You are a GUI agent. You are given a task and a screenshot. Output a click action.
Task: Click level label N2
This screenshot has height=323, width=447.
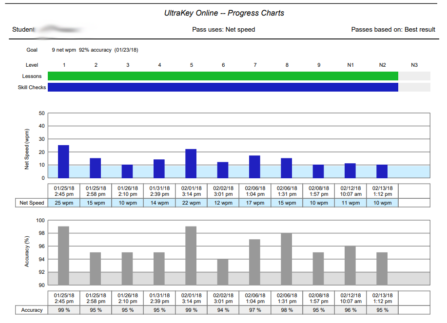(383, 65)
